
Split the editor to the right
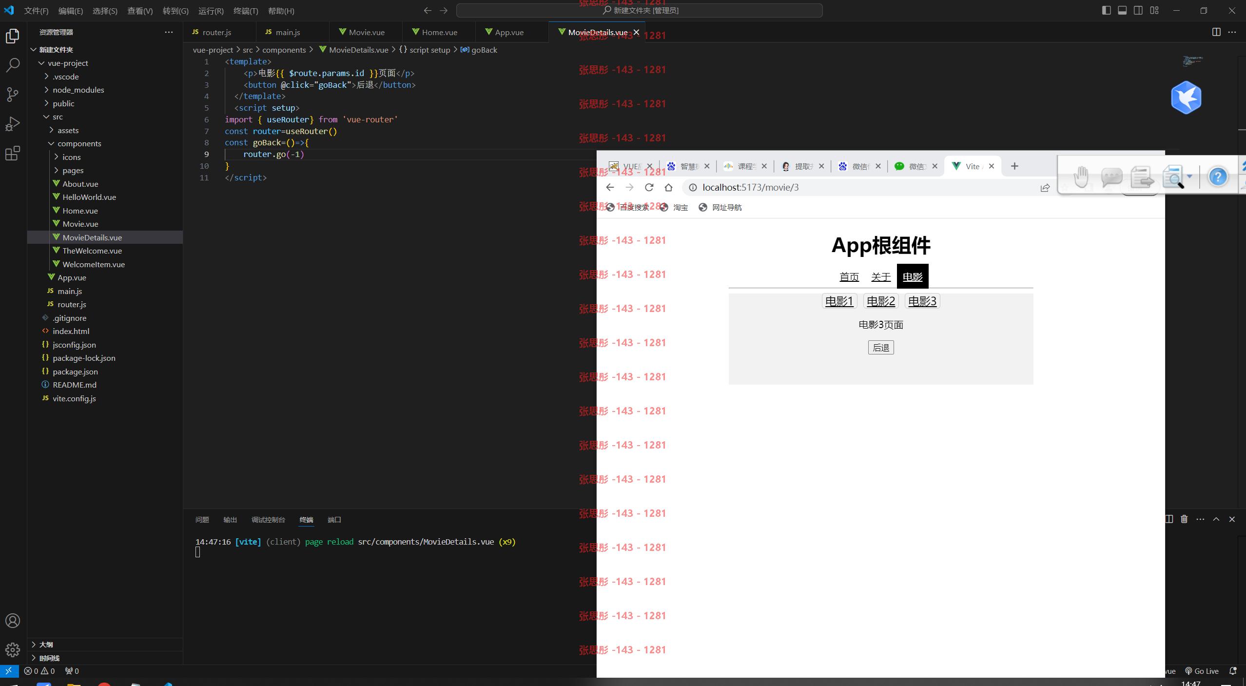pos(1216,32)
